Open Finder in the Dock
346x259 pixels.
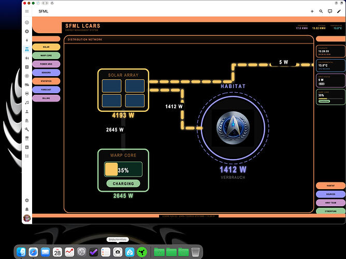[21, 252]
